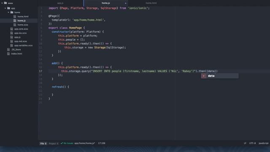270x152 pixels.
Task: Change LF line ending setting
Action: (245, 143)
